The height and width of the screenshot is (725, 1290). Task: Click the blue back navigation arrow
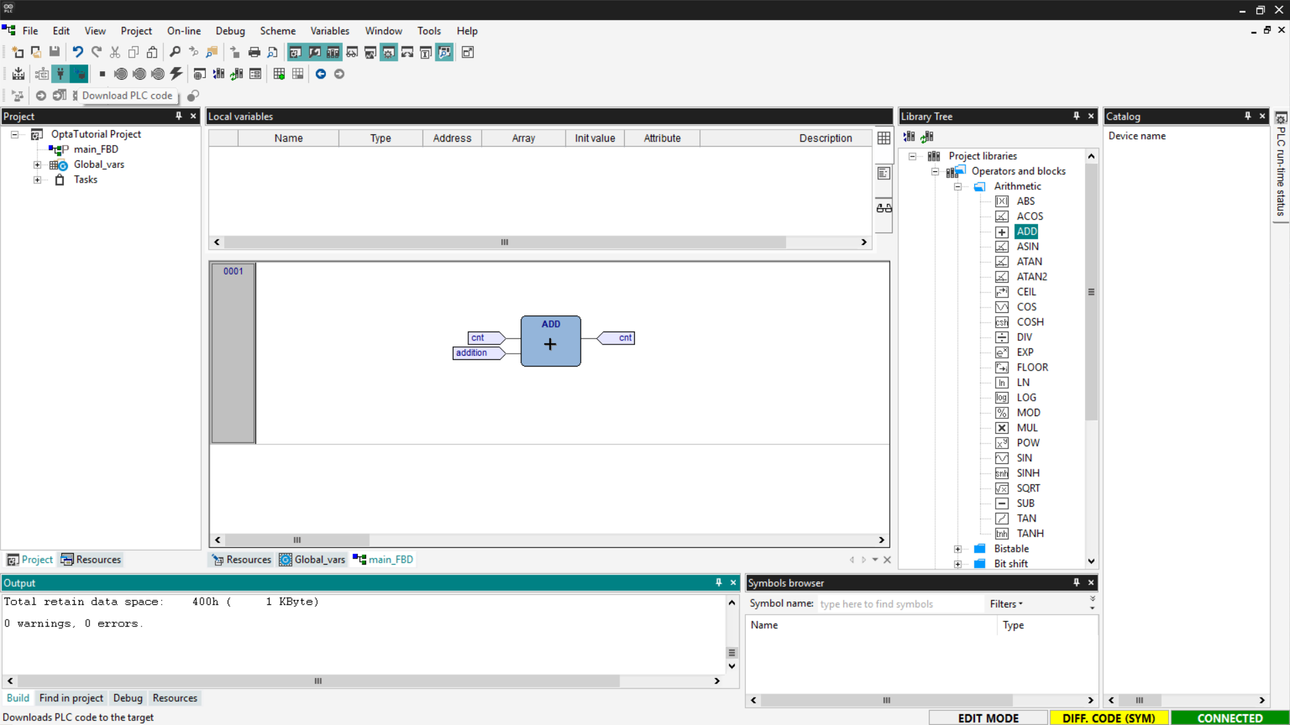[320, 74]
